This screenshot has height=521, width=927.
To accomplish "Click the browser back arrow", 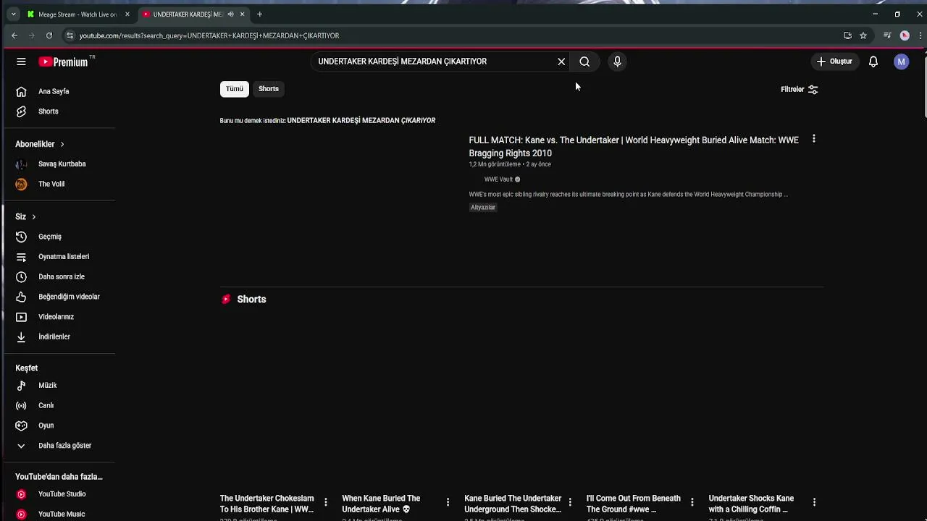I will click(x=14, y=35).
